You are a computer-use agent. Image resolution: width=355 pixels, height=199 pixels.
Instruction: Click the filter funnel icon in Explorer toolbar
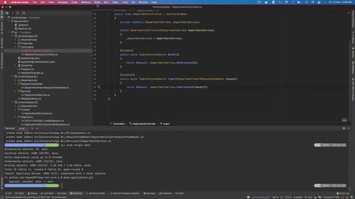click(12, 13)
